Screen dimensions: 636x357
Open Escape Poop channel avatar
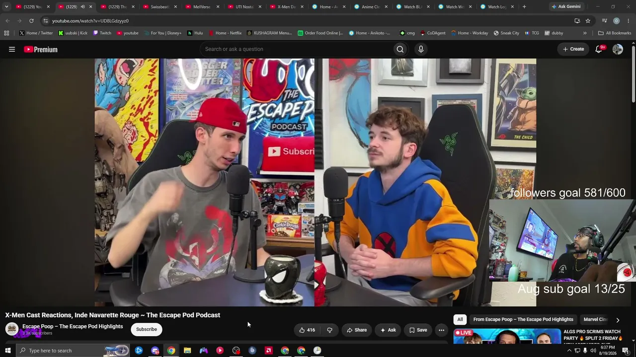click(12, 329)
